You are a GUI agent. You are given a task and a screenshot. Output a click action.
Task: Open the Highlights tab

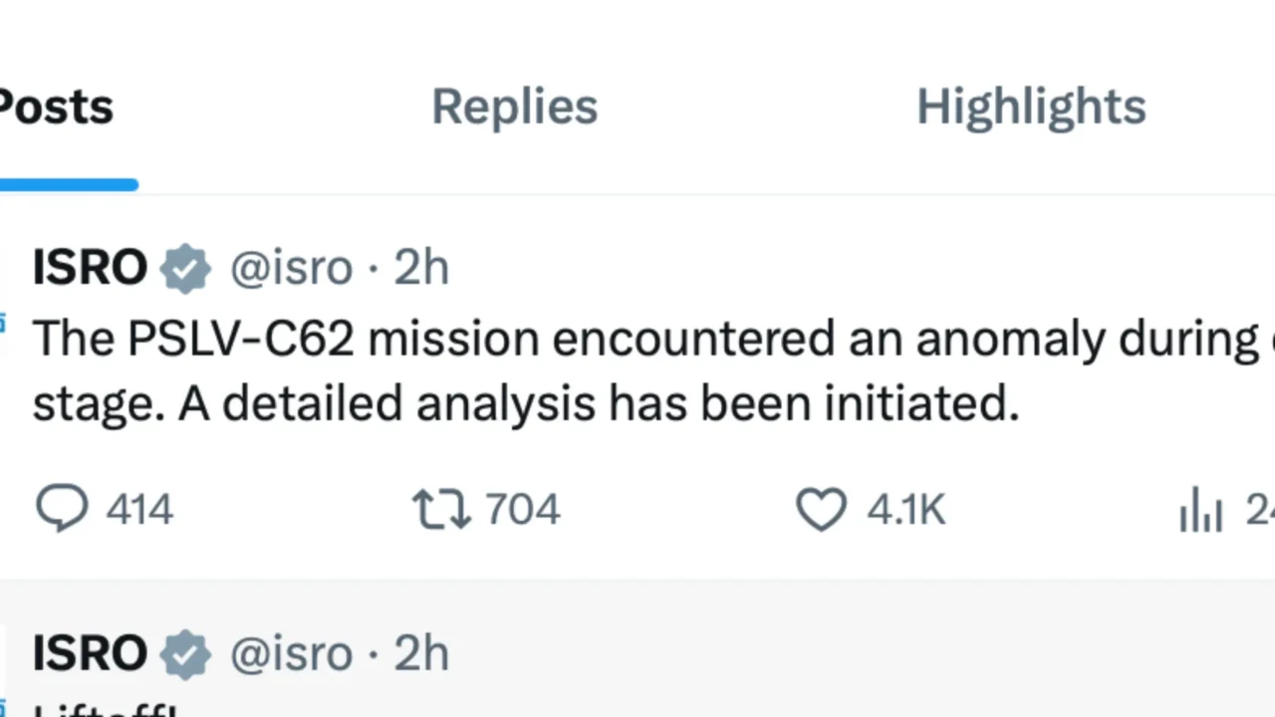tap(1030, 107)
